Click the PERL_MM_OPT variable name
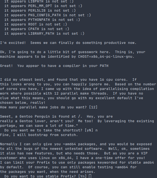The width and height of the screenshot is (157, 178). click(x=40, y=6)
